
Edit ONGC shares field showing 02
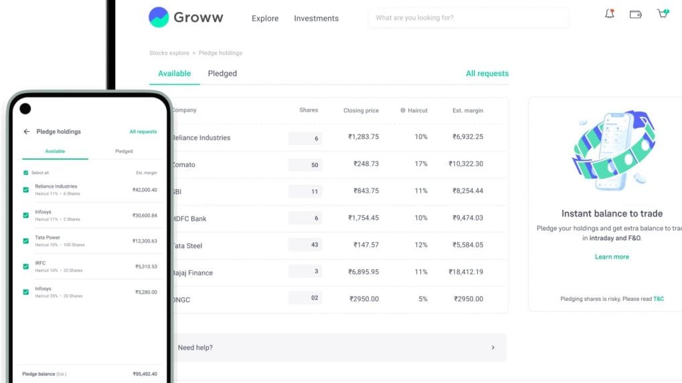305,298
